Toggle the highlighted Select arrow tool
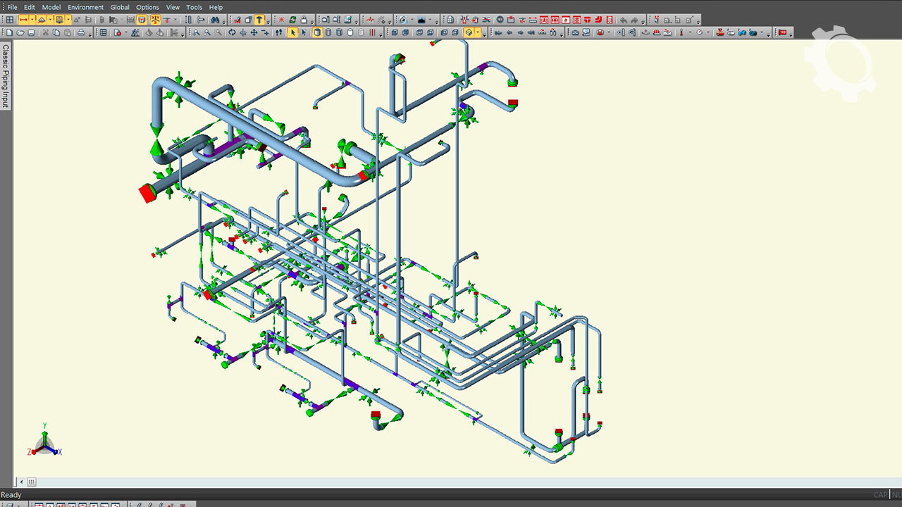This screenshot has height=507, width=902. tap(293, 32)
